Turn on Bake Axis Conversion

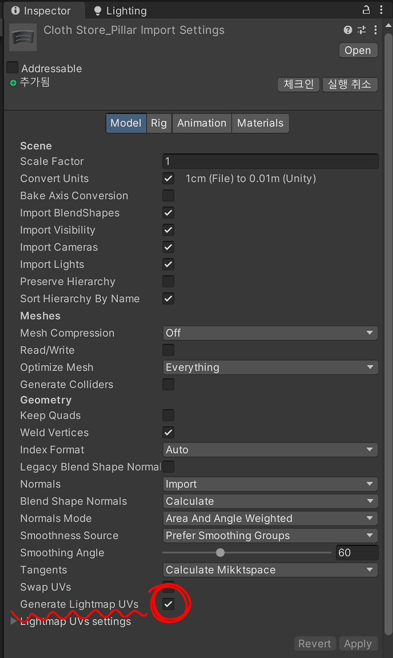[168, 195]
